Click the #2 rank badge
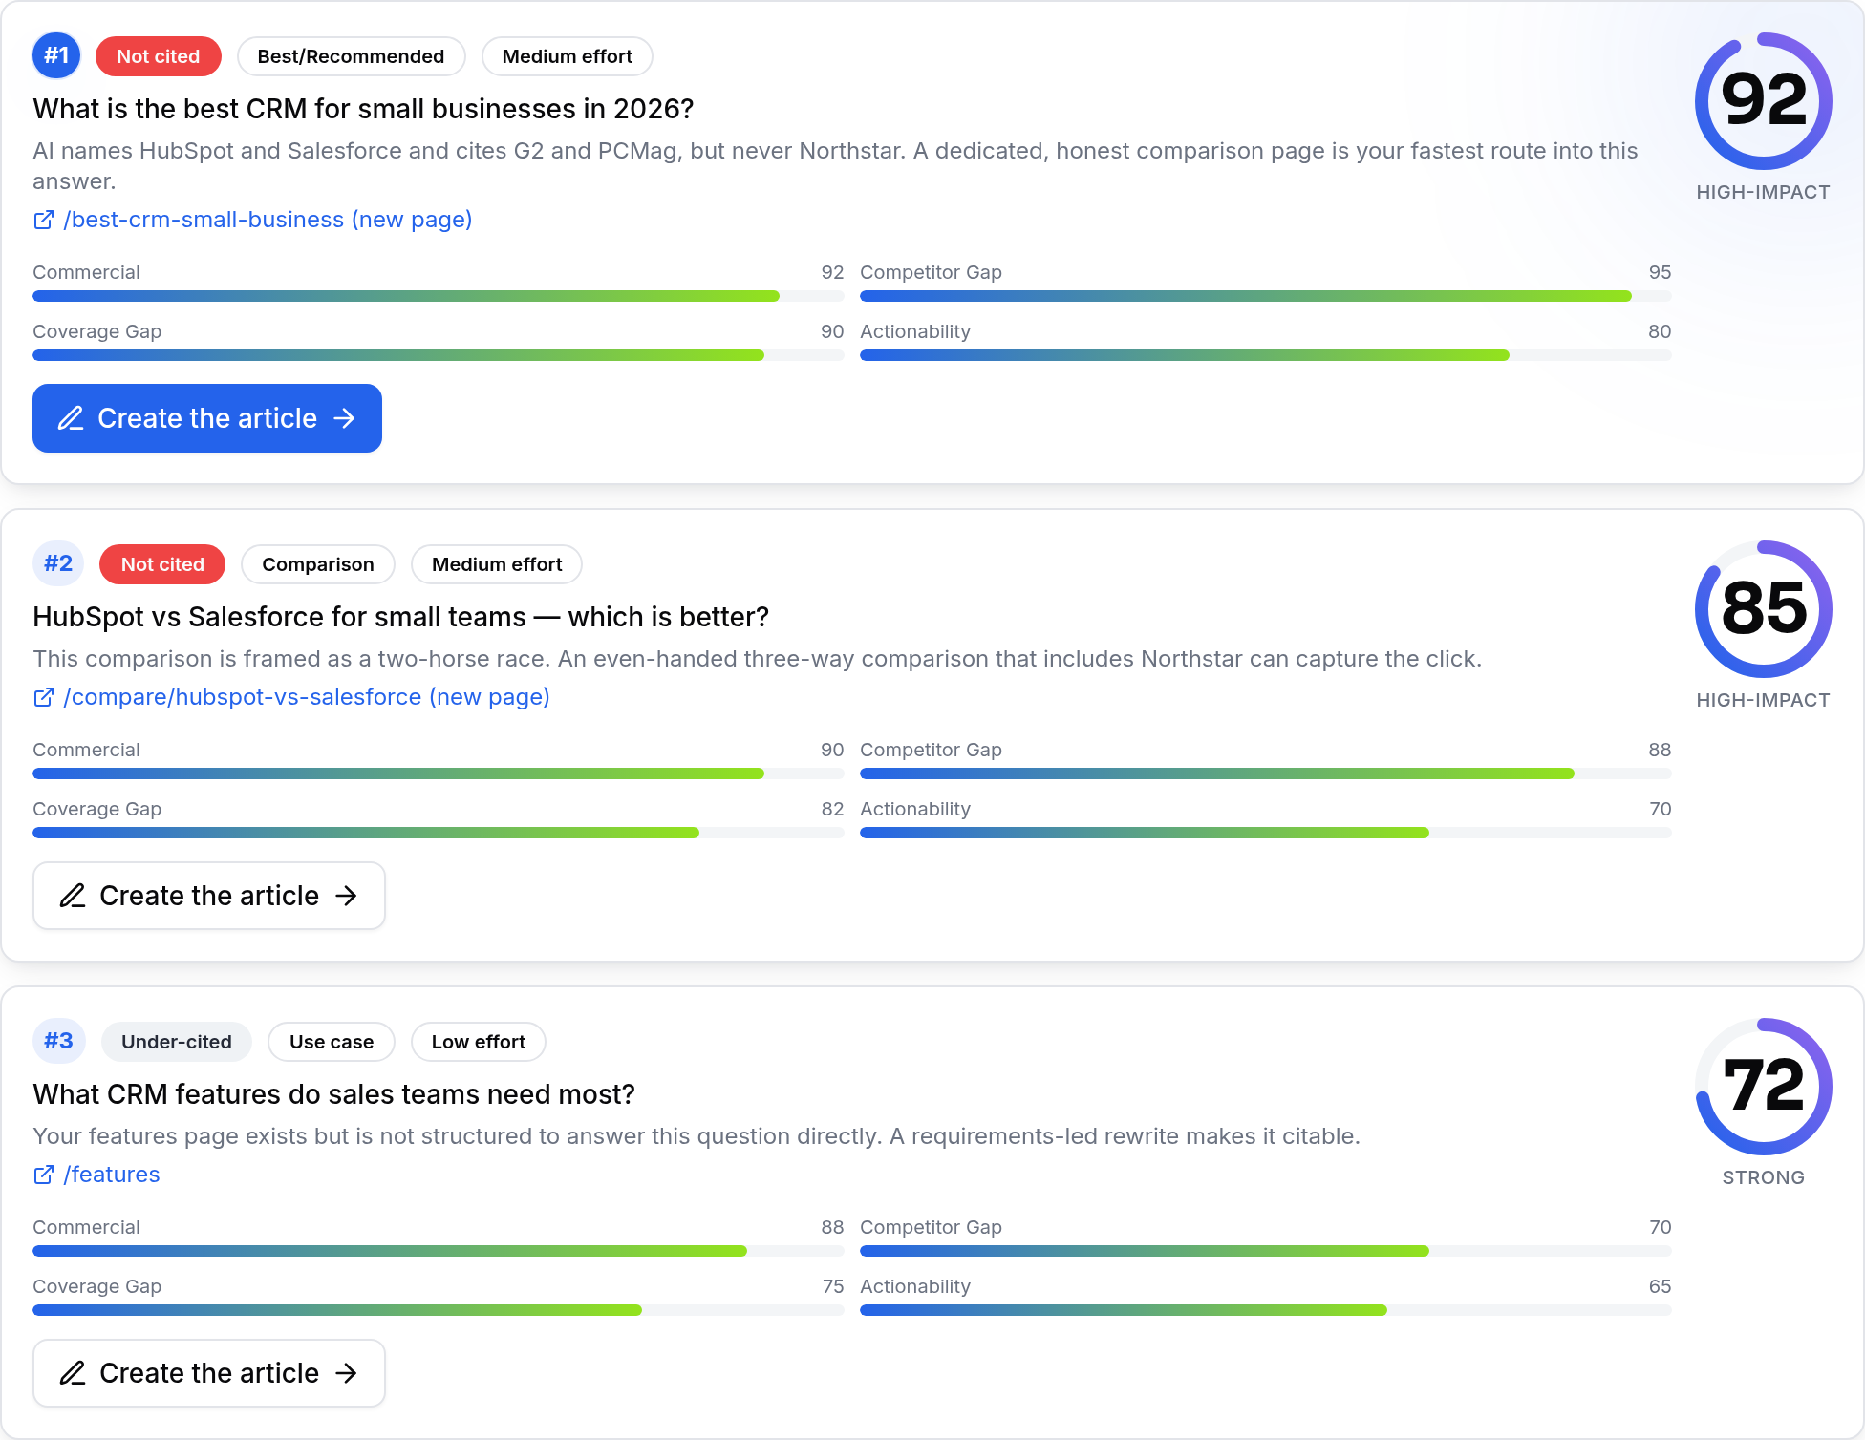1865x1440 pixels. click(58, 563)
